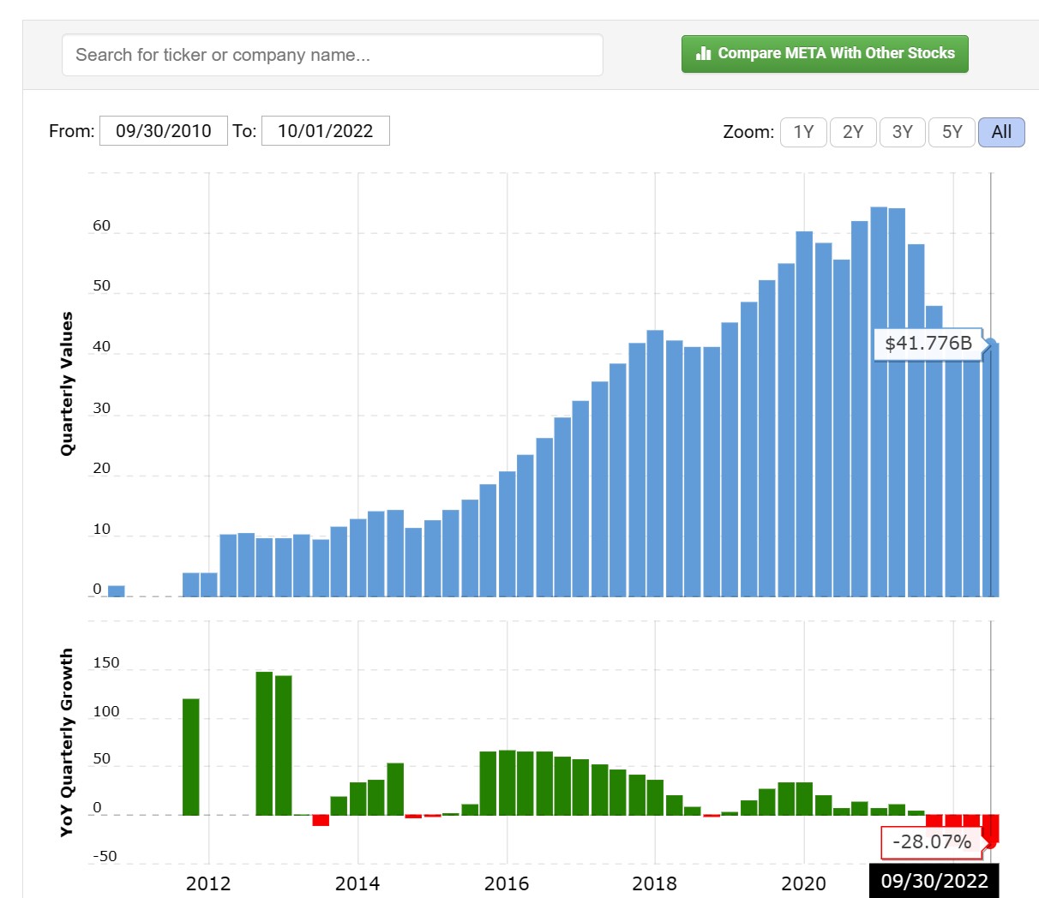Image resolution: width=1039 pixels, height=898 pixels.
Task: Click Compare META With Other Stocks button
Action: point(825,54)
